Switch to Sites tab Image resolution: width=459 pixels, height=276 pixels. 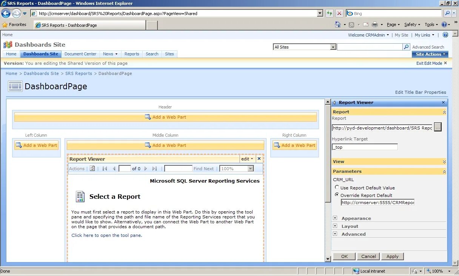pos(169,54)
